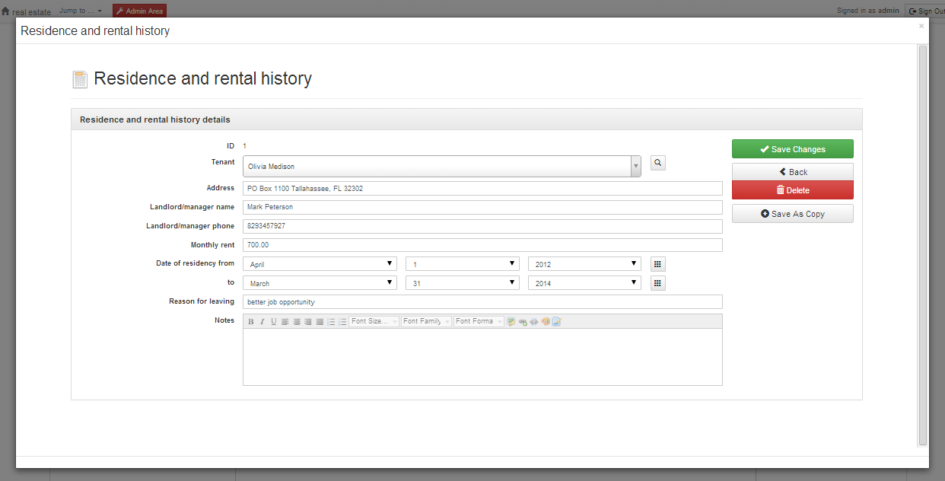Open the 2014 year dropdown
The height and width of the screenshot is (481, 945).
click(584, 283)
